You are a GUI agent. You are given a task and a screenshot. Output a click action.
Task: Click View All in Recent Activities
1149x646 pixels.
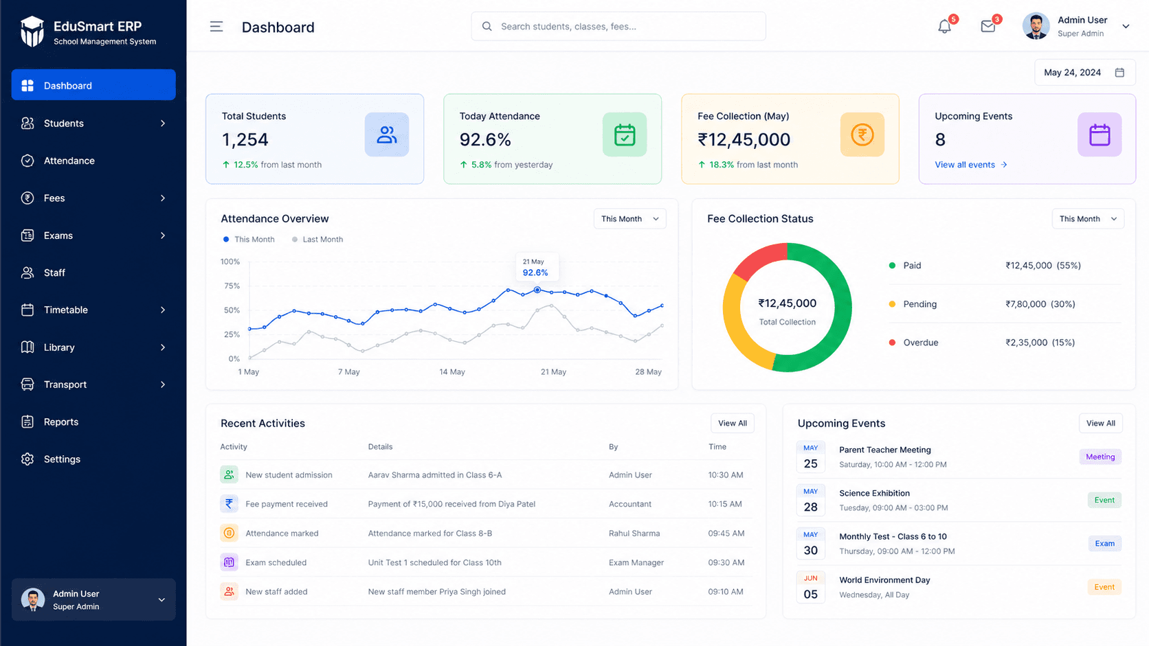pyautogui.click(x=733, y=424)
